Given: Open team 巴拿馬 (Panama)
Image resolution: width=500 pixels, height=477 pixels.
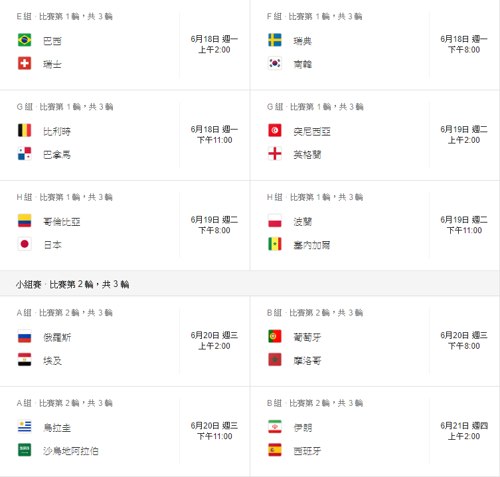Looking at the screenshot, I should click(56, 155).
